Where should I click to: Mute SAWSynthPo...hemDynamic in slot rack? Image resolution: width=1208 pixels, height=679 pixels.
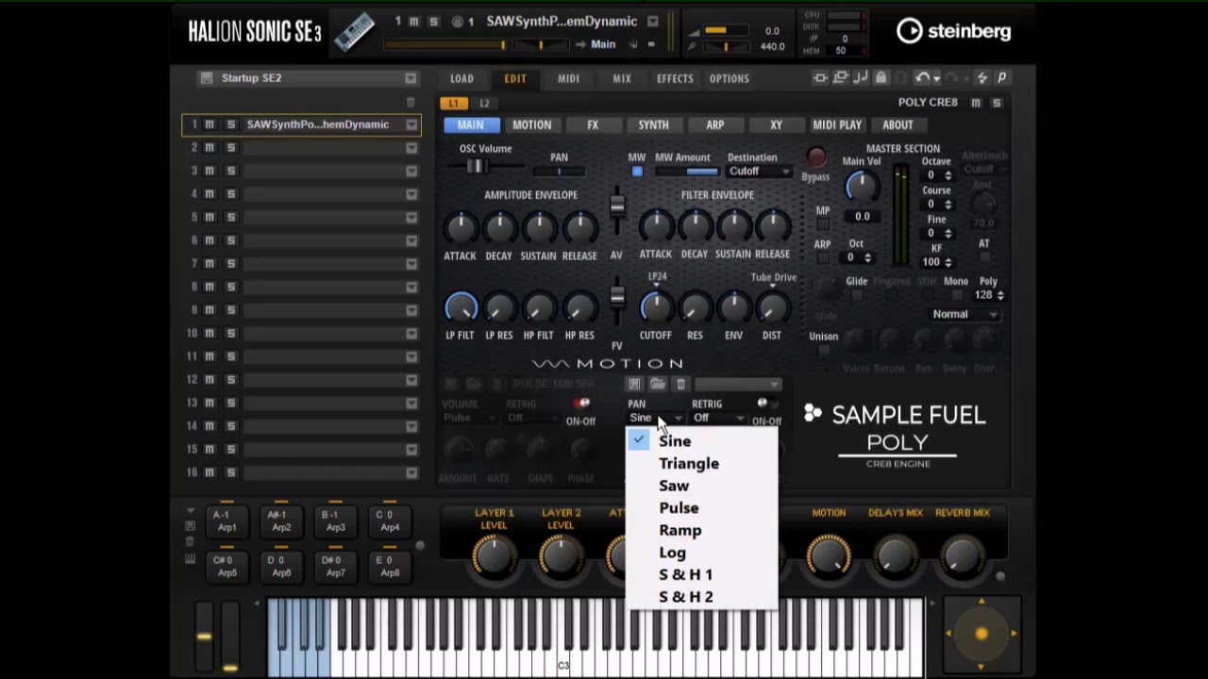[210, 124]
